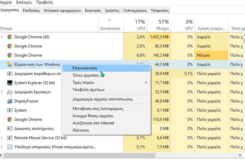This screenshot has height=162, width=245.
Task: Sort by the GPU column header
Action: click(183, 26)
